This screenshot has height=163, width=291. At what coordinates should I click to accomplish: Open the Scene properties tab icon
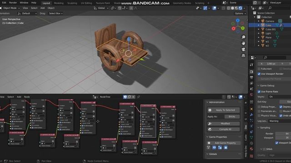251,89
